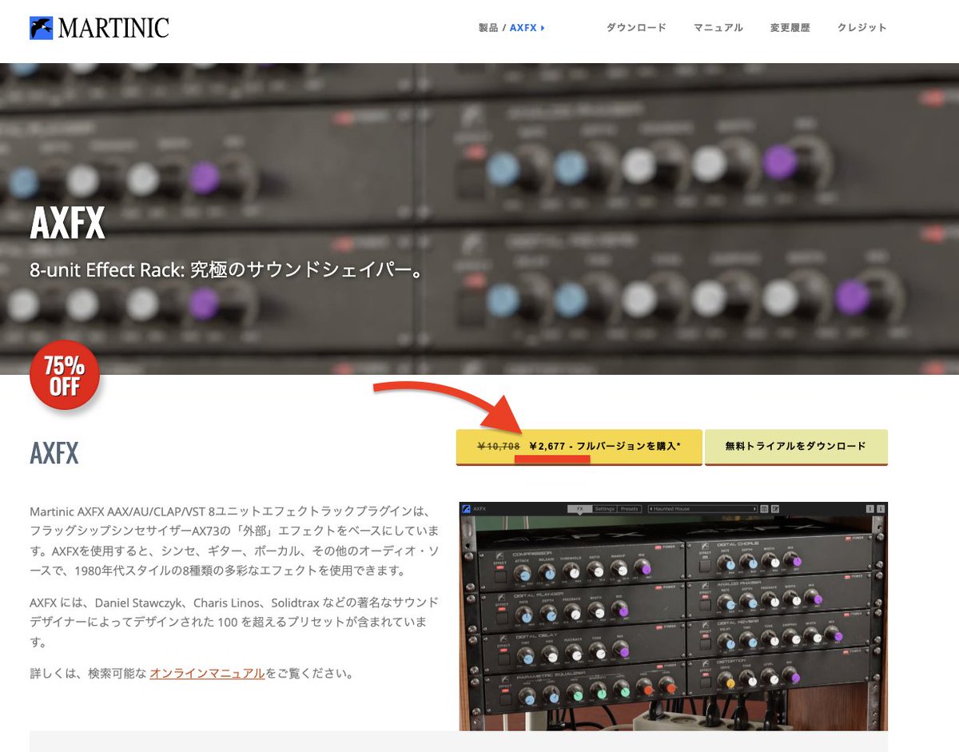Select the Presets tab in plugin screenshot
Image resolution: width=959 pixels, height=752 pixels.
(x=629, y=508)
